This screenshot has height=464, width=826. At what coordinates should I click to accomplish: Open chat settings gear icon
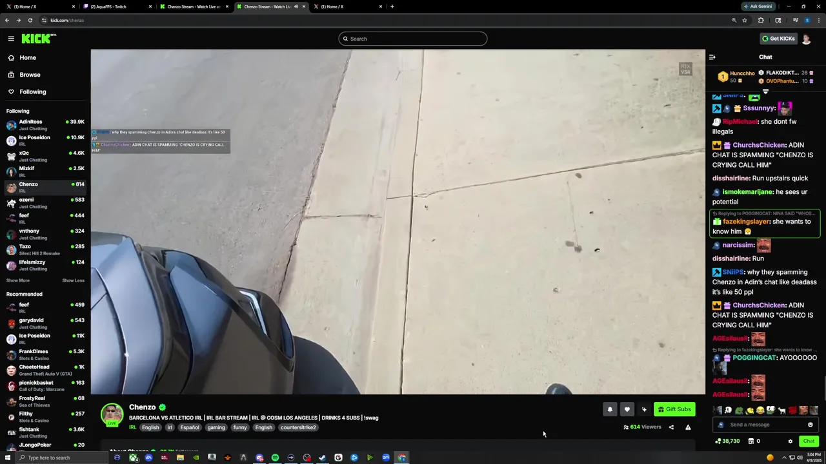coord(791,441)
